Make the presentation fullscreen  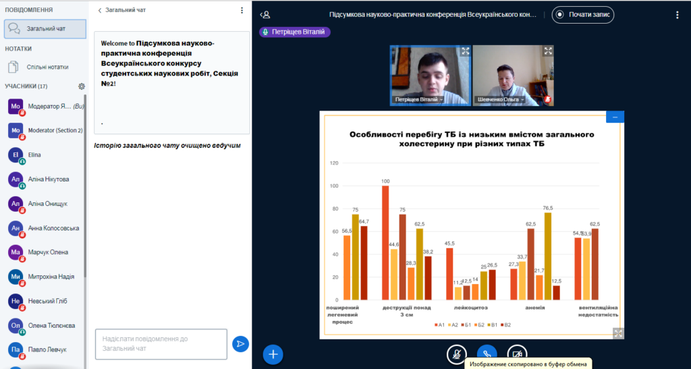(x=617, y=333)
